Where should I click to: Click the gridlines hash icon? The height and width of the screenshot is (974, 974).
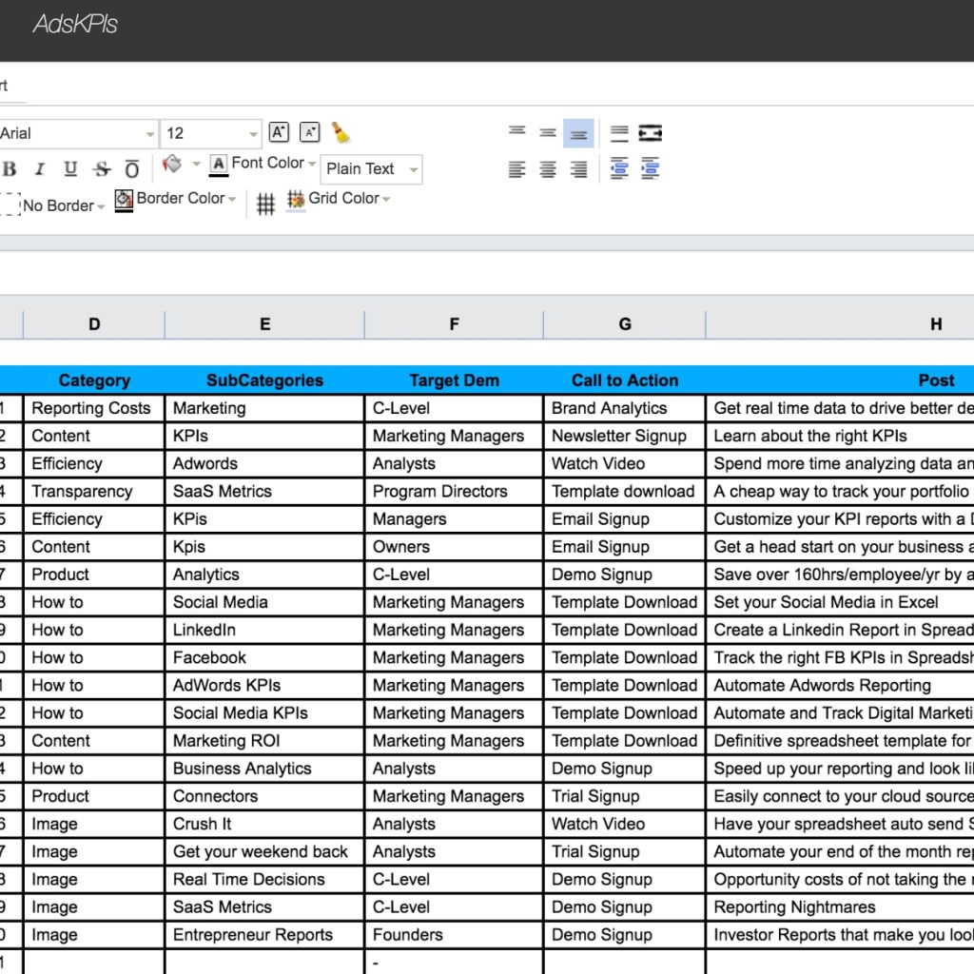pyautogui.click(x=266, y=204)
